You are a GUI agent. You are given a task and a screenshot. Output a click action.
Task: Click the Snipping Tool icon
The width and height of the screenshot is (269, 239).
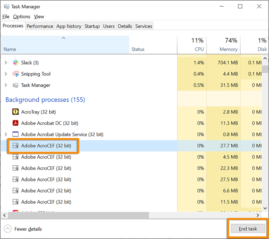[x=16, y=74]
